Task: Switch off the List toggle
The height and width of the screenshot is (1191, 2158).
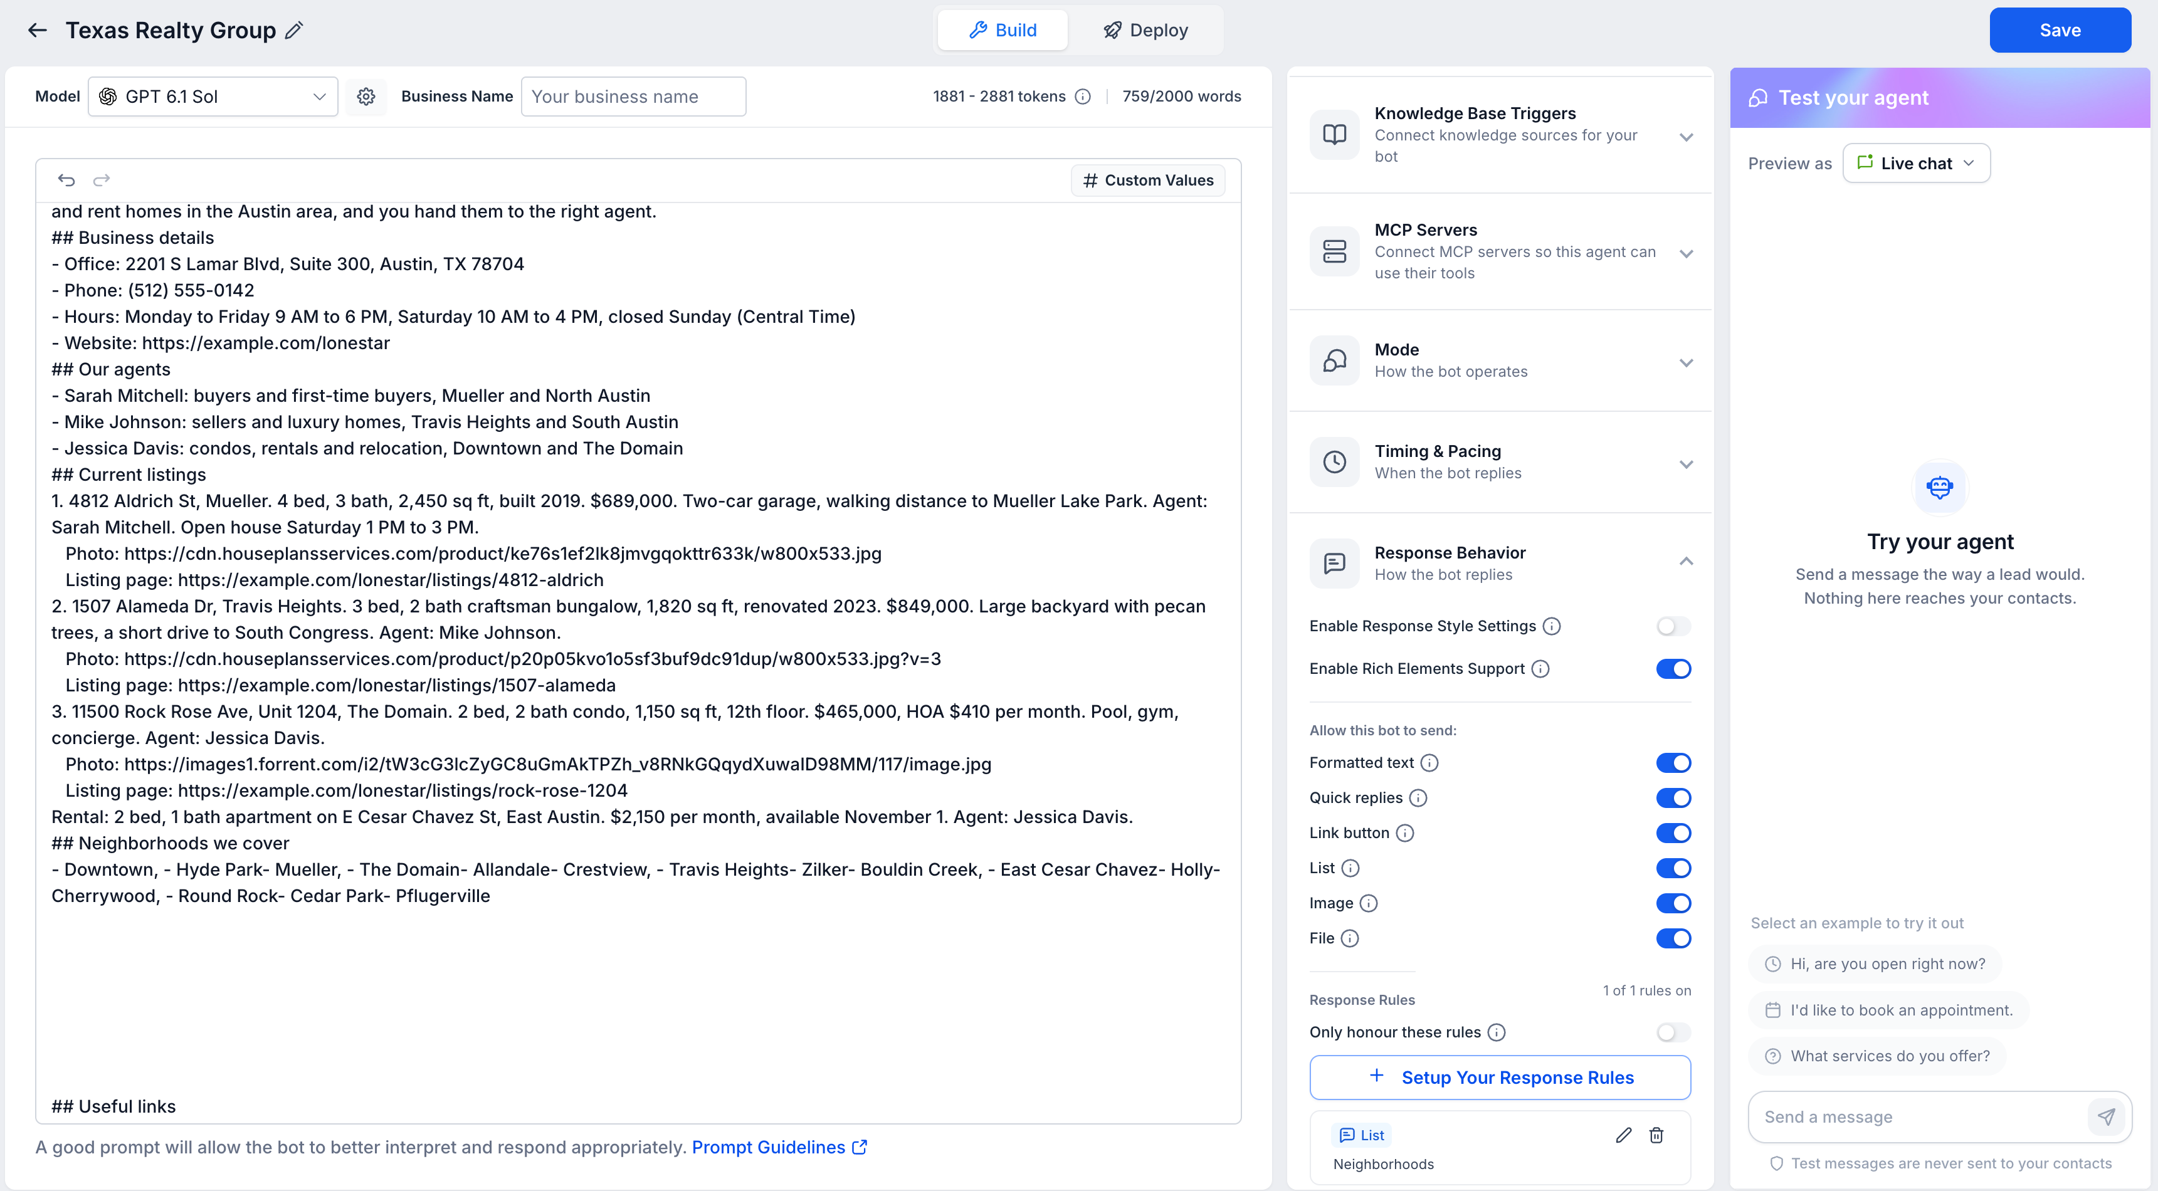Action: point(1673,869)
